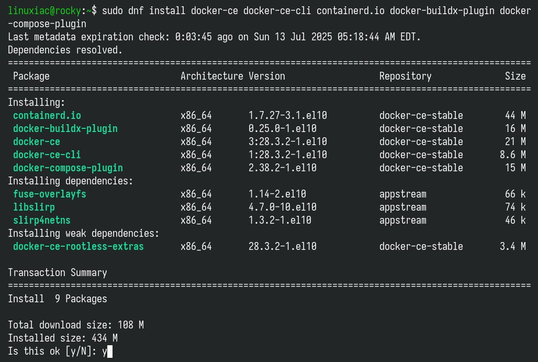Click the docker-ce-cli package name
Viewport: 538px width, 362px height.
[x=47, y=155]
